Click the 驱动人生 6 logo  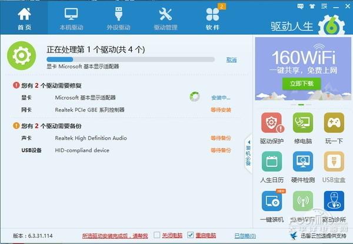(308, 26)
